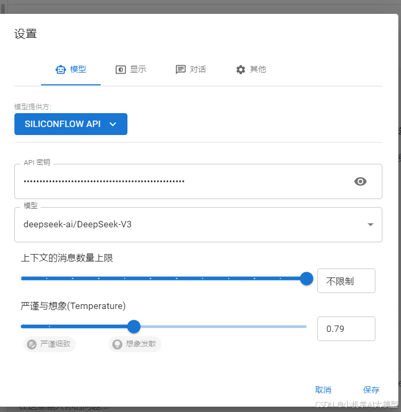Click the context message limit slider handle
This screenshot has height=412, width=401.
pyautogui.click(x=307, y=279)
